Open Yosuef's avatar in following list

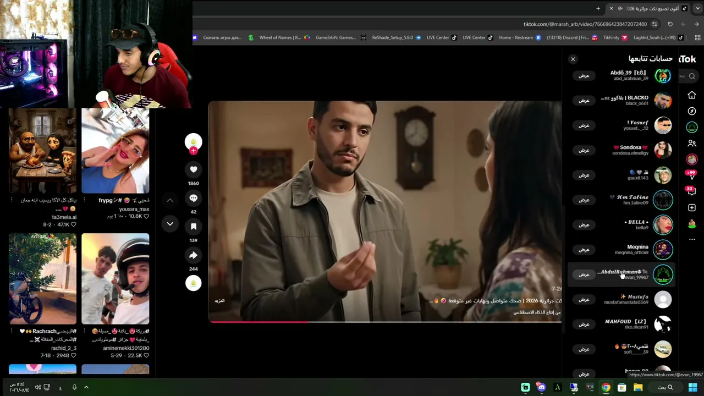(663, 125)
